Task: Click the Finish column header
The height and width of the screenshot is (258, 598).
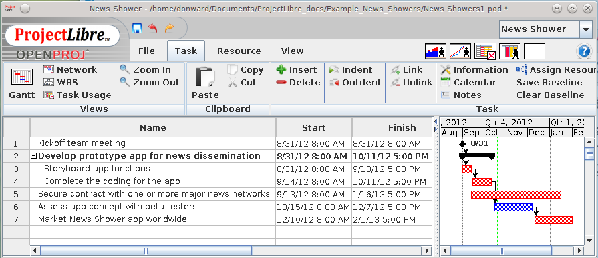Action: pos(392,127)
